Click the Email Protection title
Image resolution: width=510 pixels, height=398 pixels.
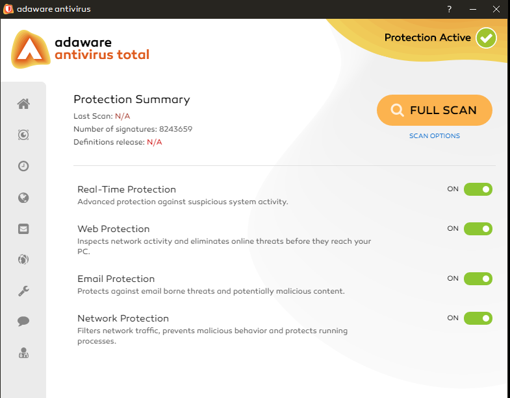[116, 279]
